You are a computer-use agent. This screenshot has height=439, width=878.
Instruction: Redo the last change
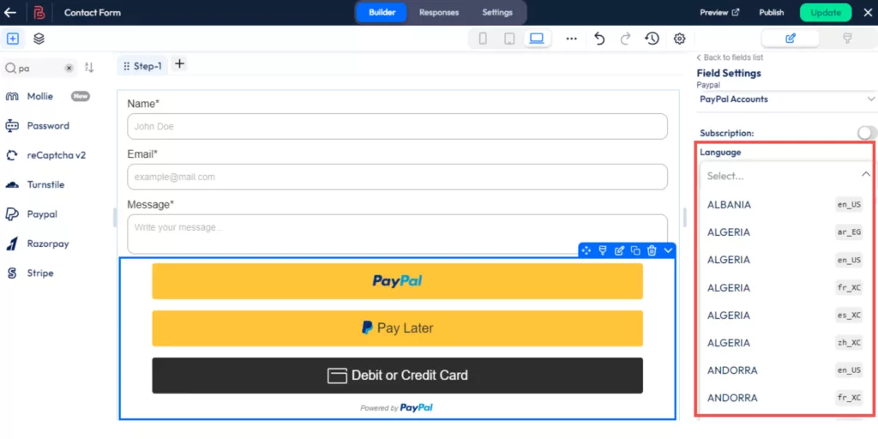coord(625,39)
